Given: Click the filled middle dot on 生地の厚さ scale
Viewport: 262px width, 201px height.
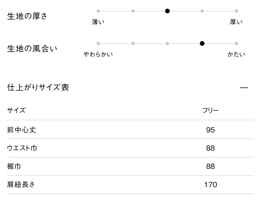Looking at the screenshot, I should coord(167,11).
